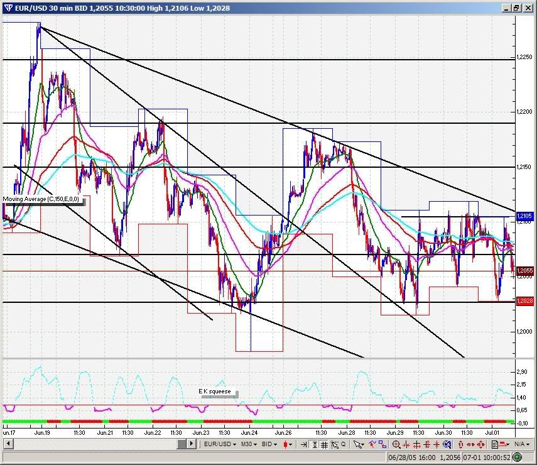Select the arrow cursor pointer tool
The width and height of the screenshot is (537, 465).
357,444
